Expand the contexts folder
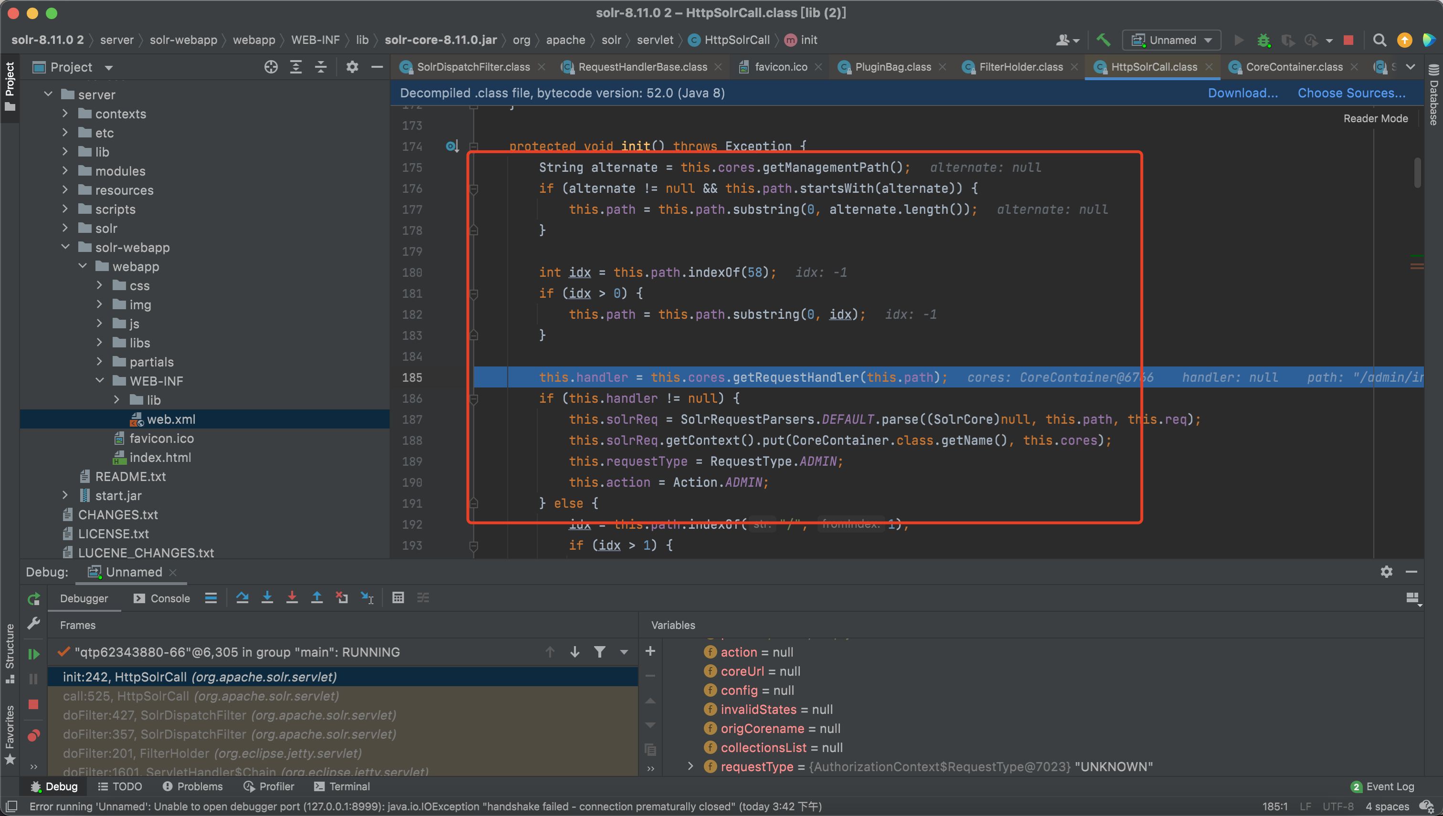 click(65, 113)
